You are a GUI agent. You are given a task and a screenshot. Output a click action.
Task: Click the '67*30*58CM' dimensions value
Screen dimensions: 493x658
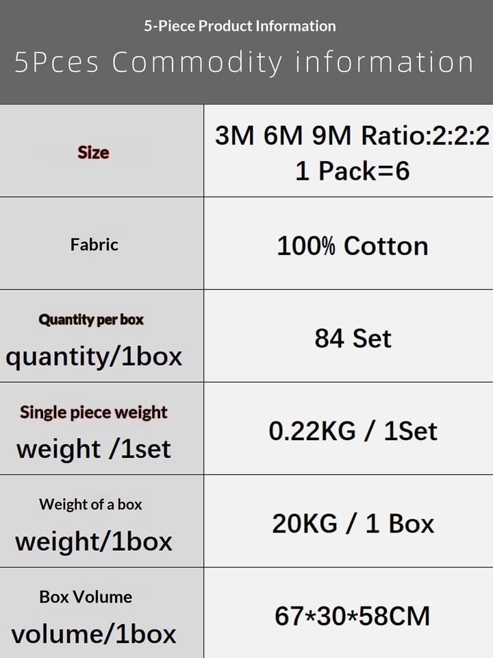pyautogui.click(x=352, y=616)
